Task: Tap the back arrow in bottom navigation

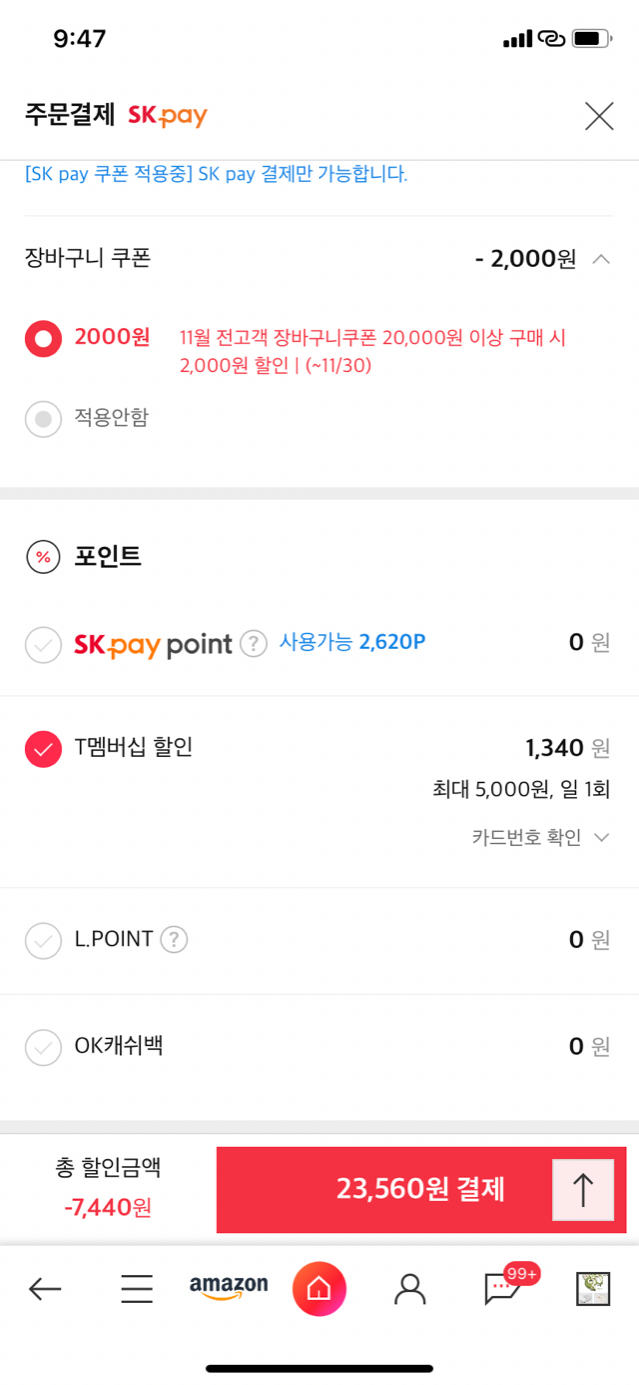Action: click(x=44, y=1289)
